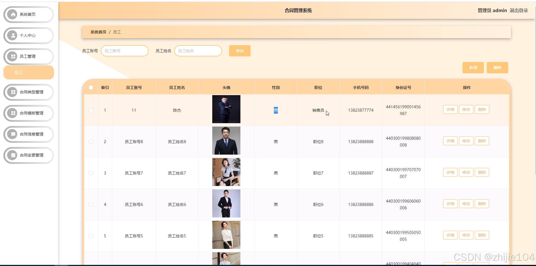Click the phone number 13823888886
The image size is (536, 266).
tap(361, 205)
